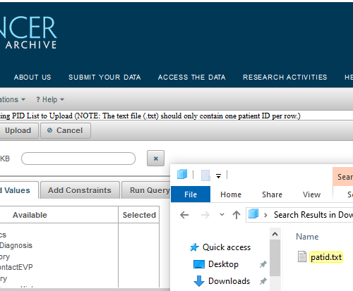This screenshot has width=353, height=291.
Task: Switch to the Add Constraints tab
Action: 80,190
